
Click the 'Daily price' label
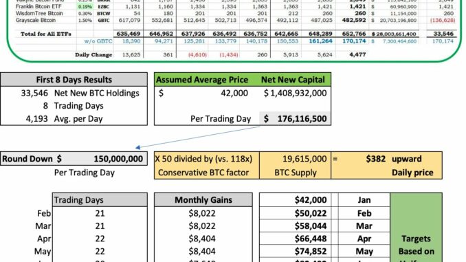pos(412,173)
